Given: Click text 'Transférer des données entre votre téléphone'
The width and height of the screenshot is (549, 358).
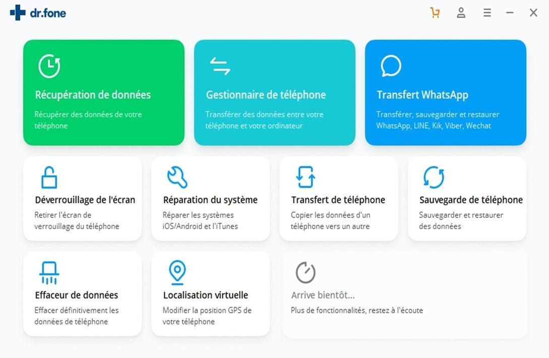Looking at the screenshot, I should coord(264,120).
